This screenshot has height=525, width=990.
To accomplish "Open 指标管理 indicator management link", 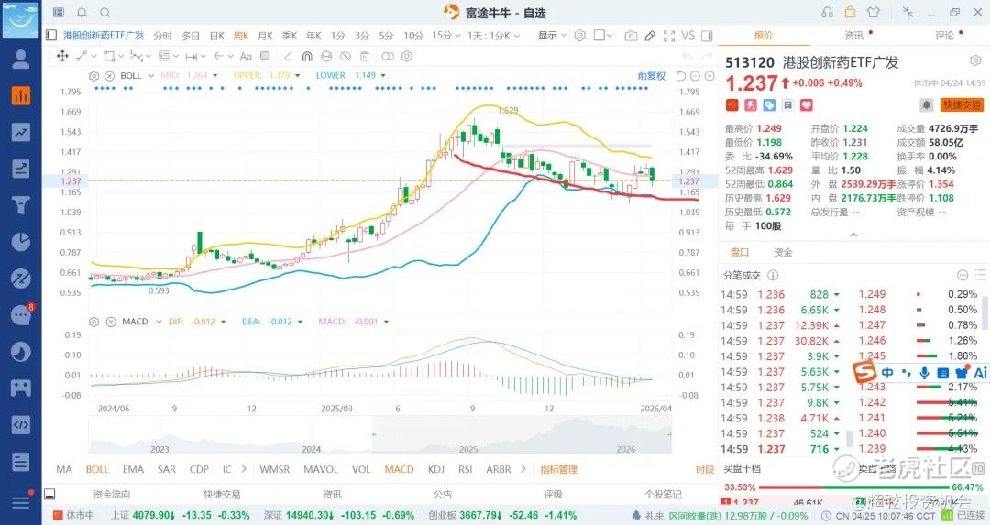I will (x=558, y=469).
